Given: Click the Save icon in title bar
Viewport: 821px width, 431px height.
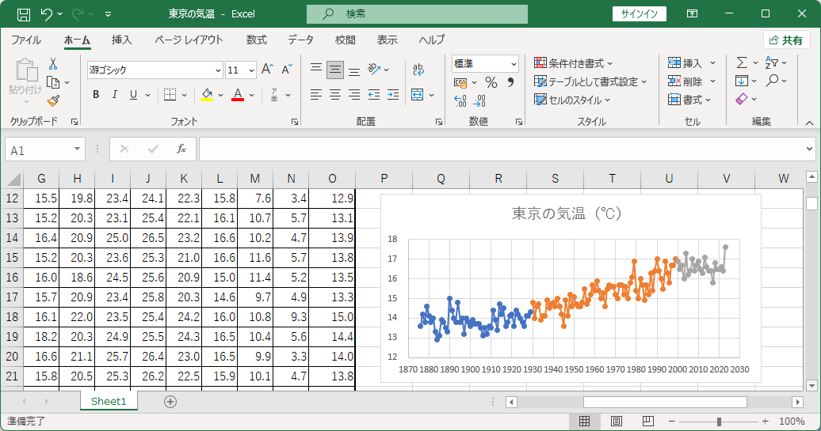Looking at the screenshot, I should click(x=24, y=14).
